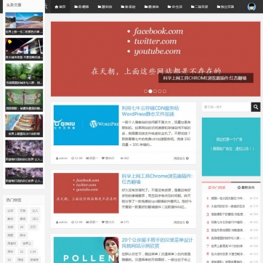Screen dimensions: 263x263
Task: Open popular item 4 利用七牛云存储CDN服务
Action: (227, 222)
